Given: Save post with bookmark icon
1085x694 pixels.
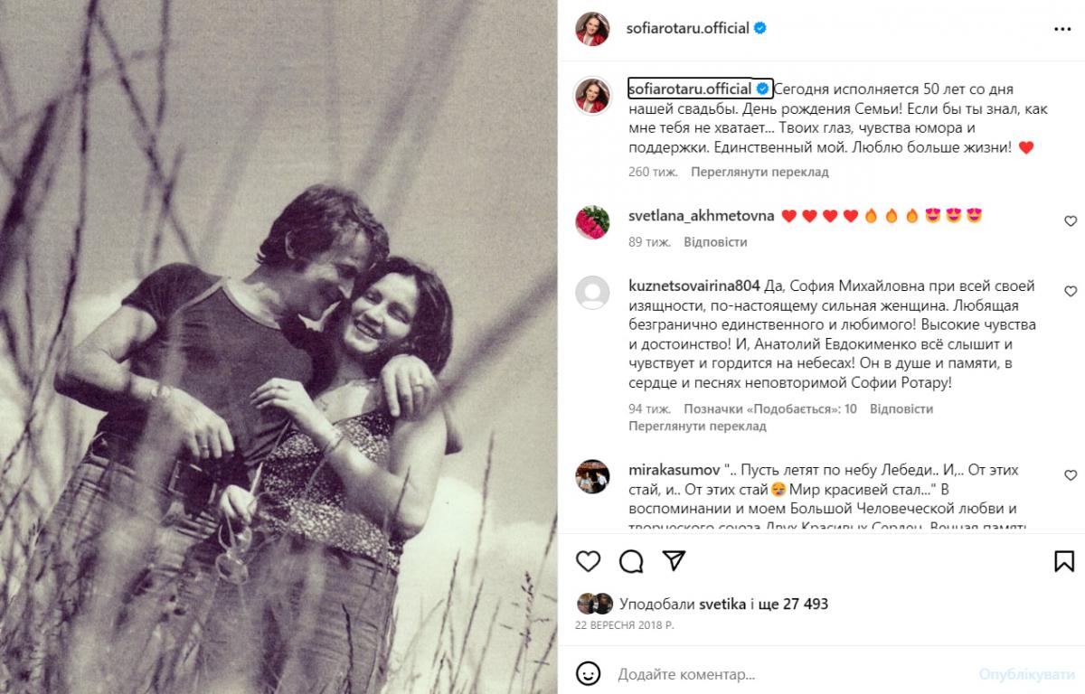Looking at the screenshot, I should [1064, 561].
